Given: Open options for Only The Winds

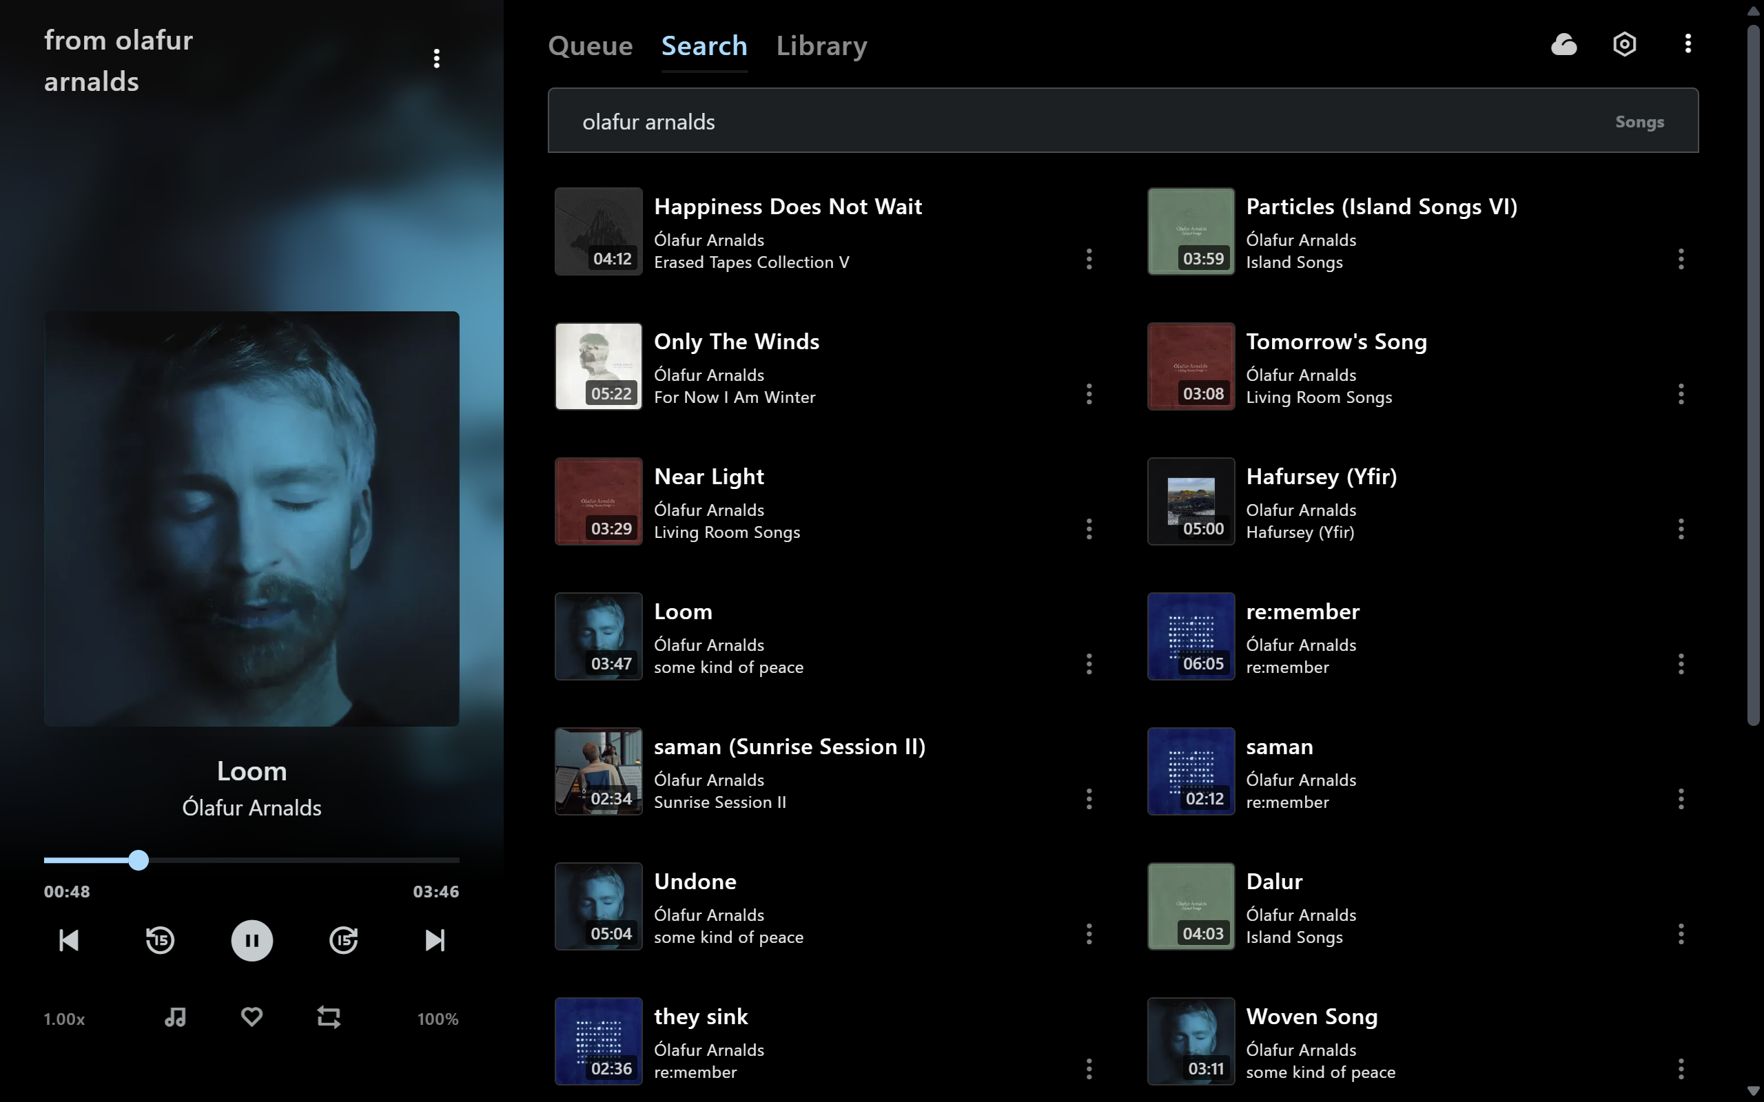Looking at the screenshot, I should [x=1089, y=394].
